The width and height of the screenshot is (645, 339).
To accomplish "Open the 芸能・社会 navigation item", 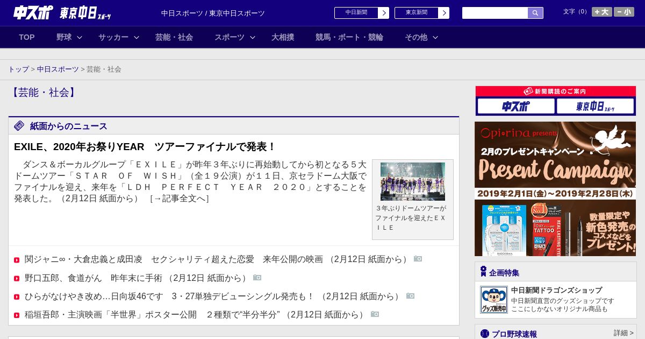I will tap(174, 37).
